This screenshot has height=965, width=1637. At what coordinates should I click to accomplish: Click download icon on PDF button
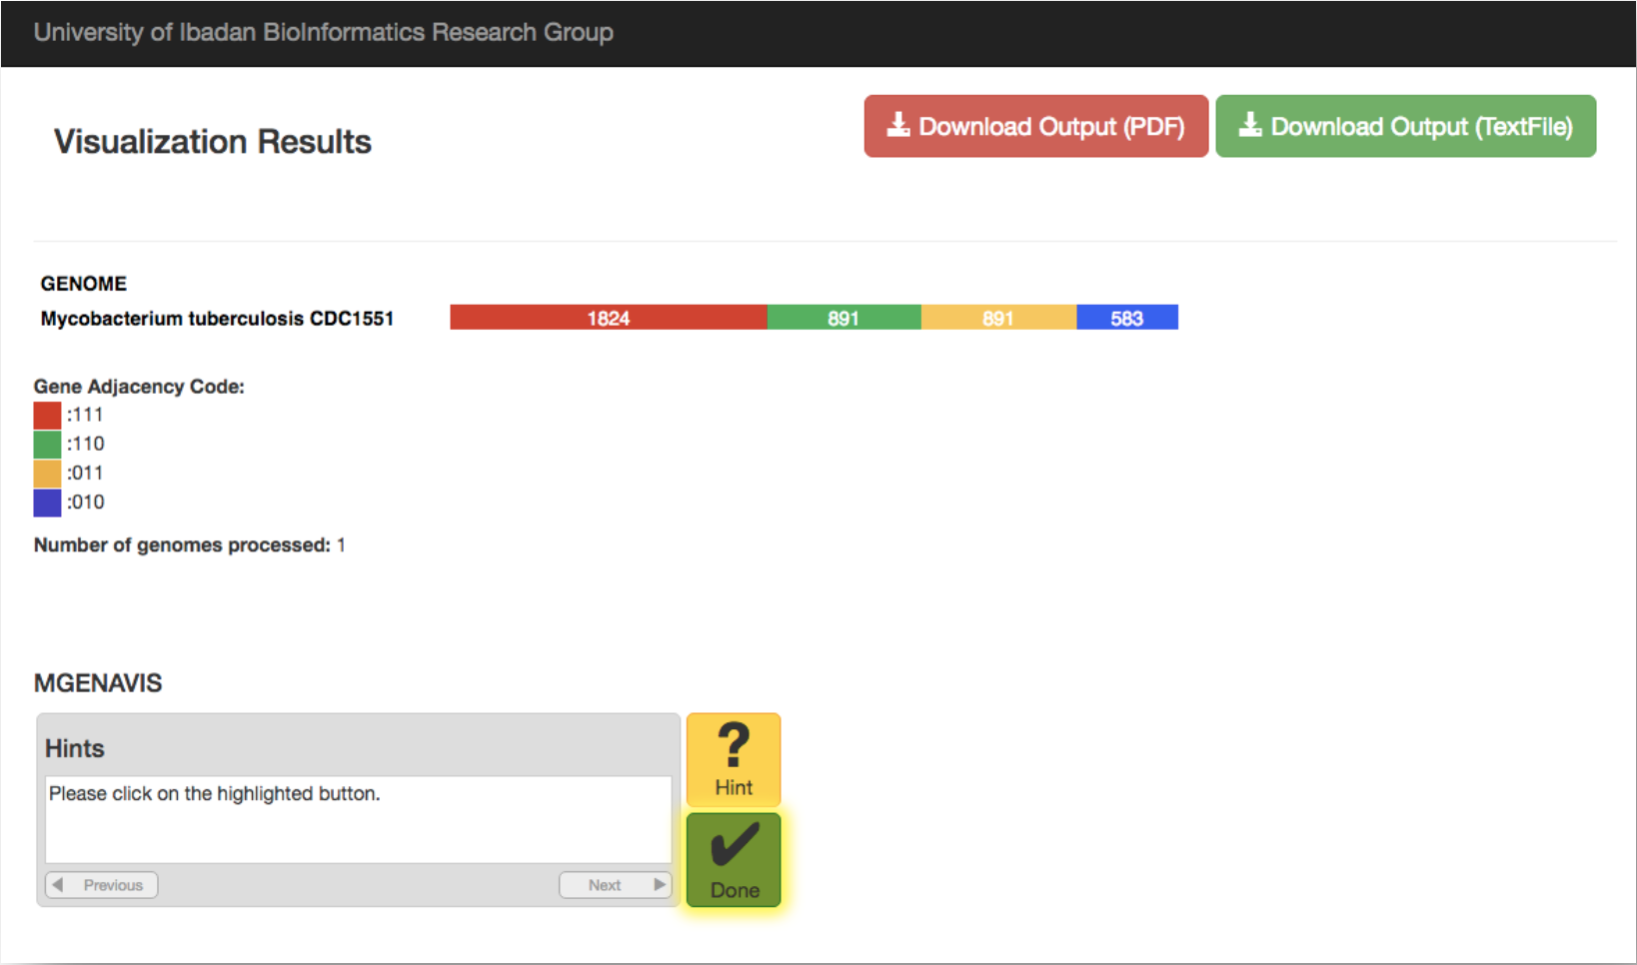898,125
